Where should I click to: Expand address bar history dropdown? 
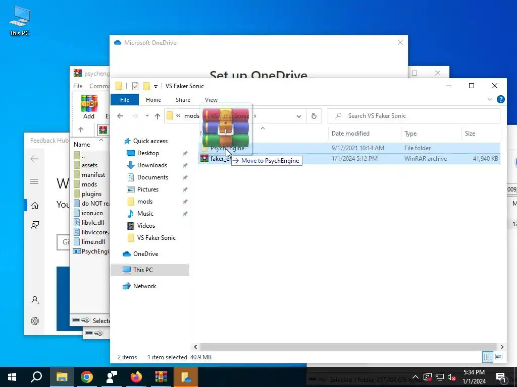click(299, 116)
